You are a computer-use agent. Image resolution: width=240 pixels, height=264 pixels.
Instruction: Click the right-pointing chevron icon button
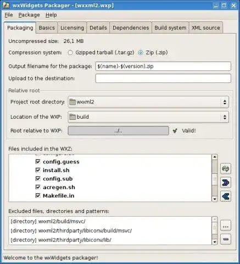pyautogui.click(x=226, y=183)
